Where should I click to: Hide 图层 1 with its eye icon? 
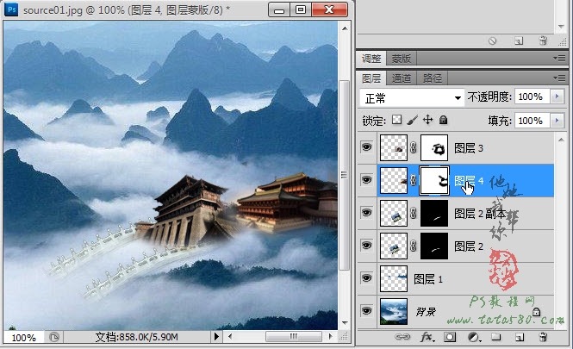pos(366,278)
